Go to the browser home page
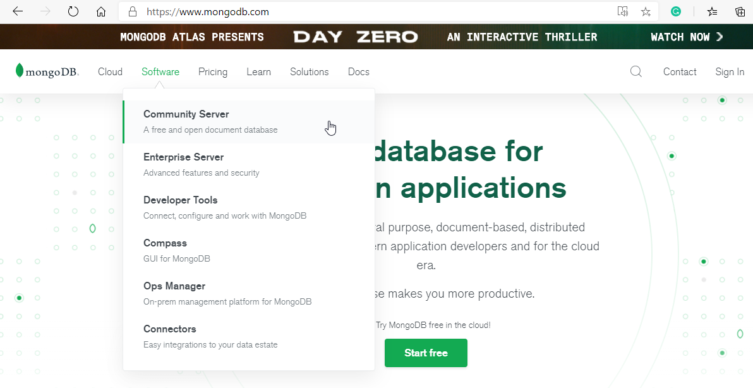 coord(101,11)
